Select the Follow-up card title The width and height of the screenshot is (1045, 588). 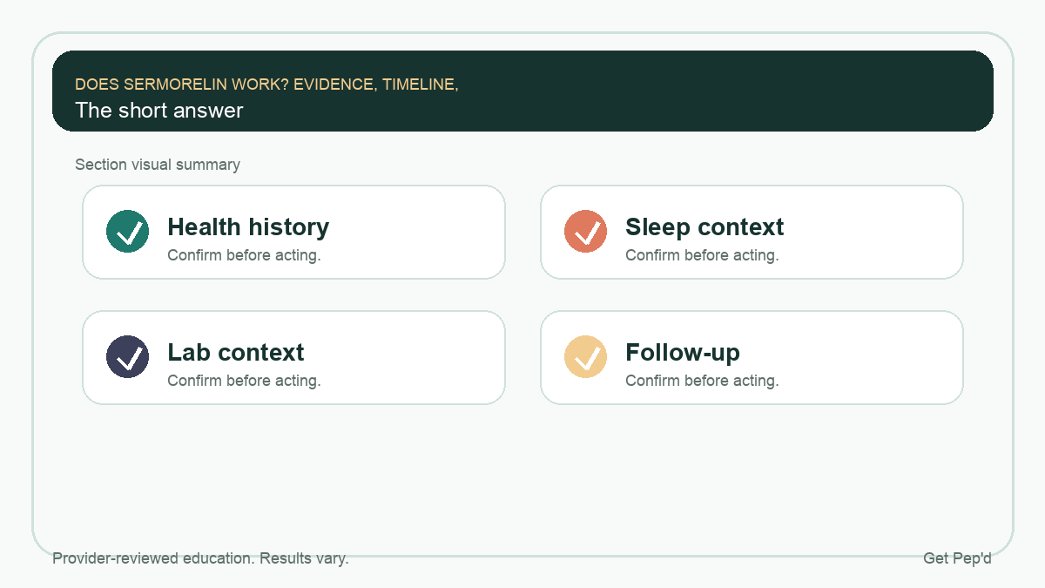pyautogui.click(x=683, y=353)
